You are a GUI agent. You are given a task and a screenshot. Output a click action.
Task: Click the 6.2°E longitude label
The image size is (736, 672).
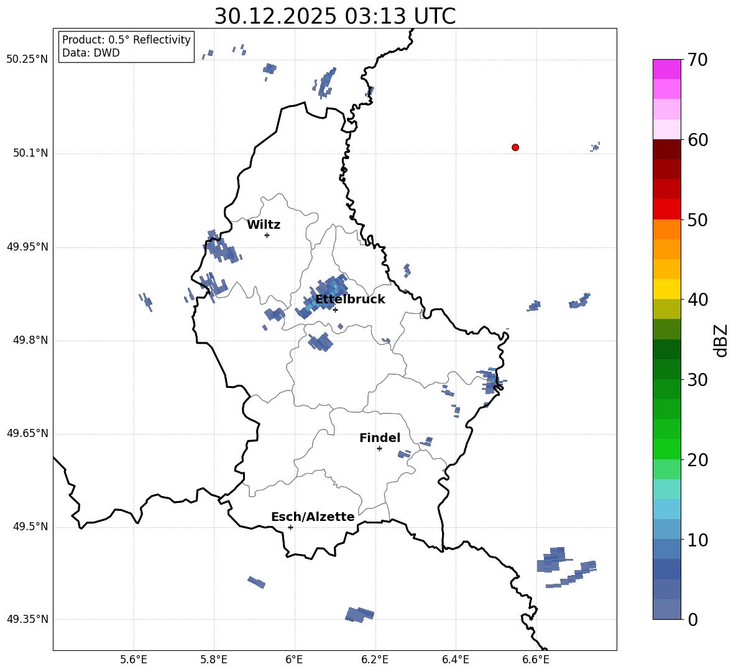pos(375,660)
